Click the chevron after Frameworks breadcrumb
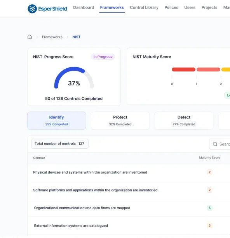 click(x=68, y=37)
